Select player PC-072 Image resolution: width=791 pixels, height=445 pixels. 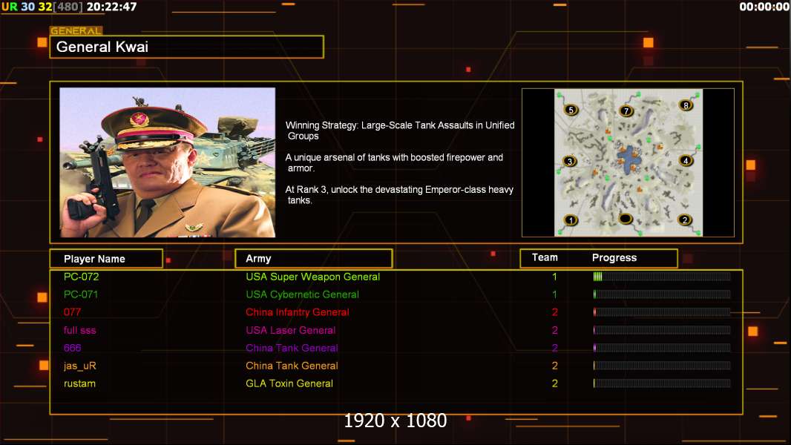pos(81,277)
